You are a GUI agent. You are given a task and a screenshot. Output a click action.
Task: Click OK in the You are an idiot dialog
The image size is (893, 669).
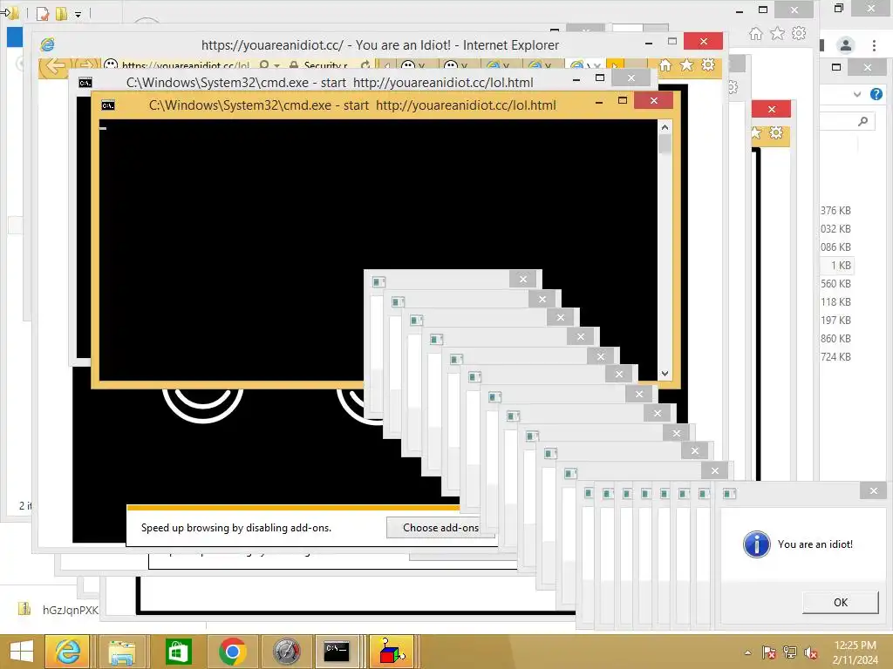[840, 603]
